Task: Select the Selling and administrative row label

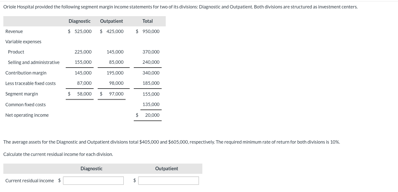Action: (x=34, y=62)
